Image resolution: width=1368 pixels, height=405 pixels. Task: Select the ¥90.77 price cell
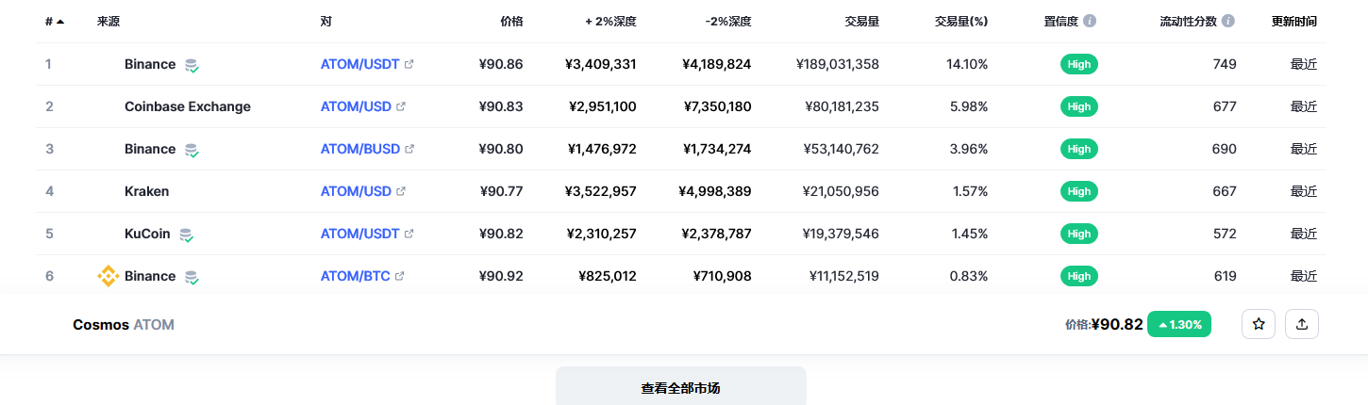[x=501, y=191]
